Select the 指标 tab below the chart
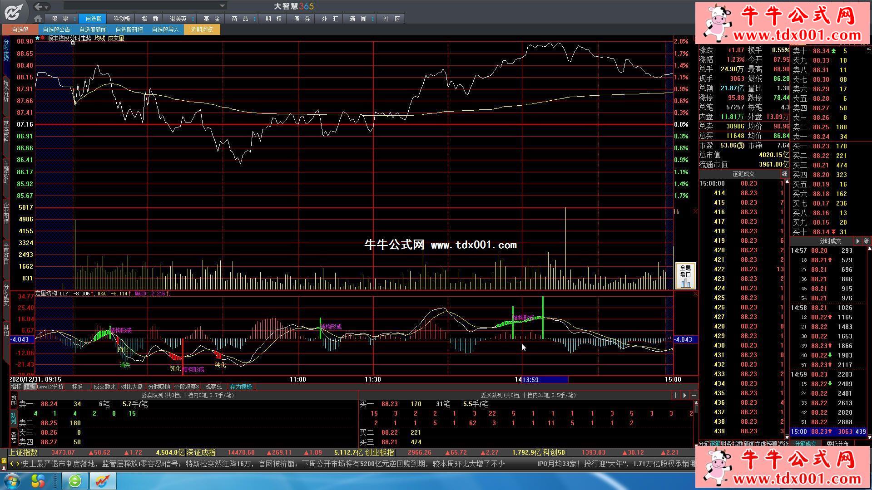872x490 pixels. click(16, 387)
